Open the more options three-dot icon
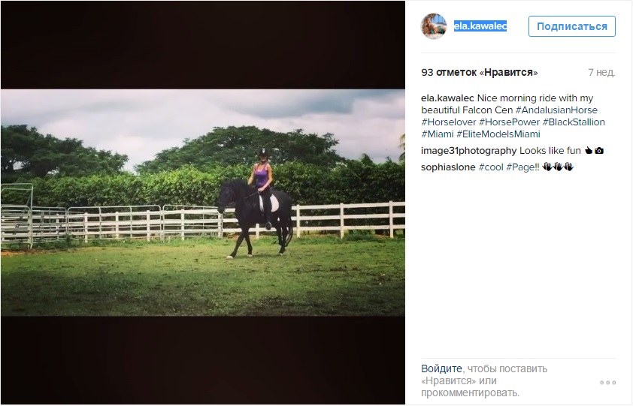Screen dimensions: 633x406 [x=607, y=383]
